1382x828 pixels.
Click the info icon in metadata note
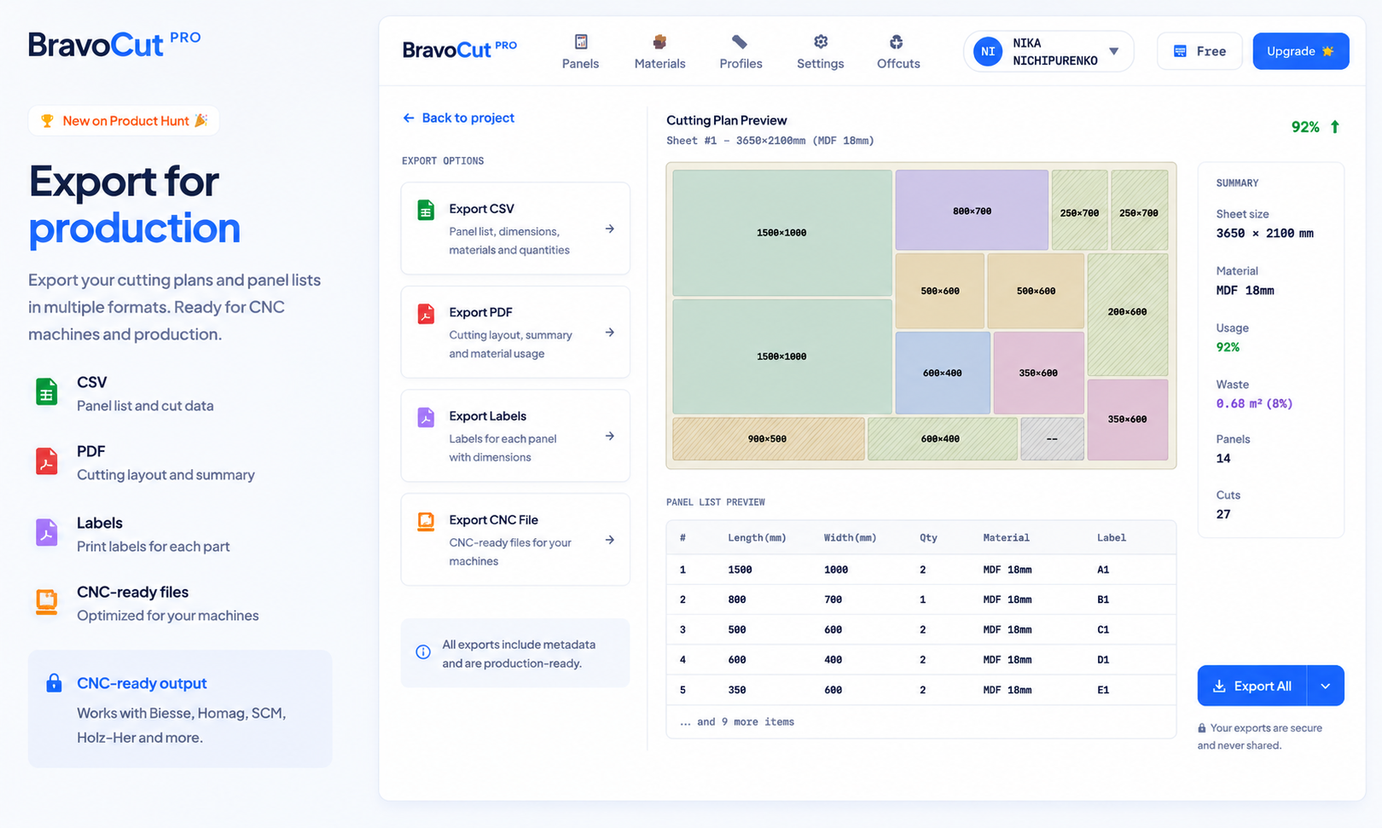pos(423,652)
